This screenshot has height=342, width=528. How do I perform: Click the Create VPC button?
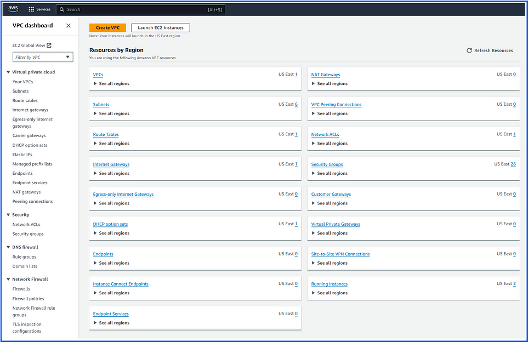[108, 28]
